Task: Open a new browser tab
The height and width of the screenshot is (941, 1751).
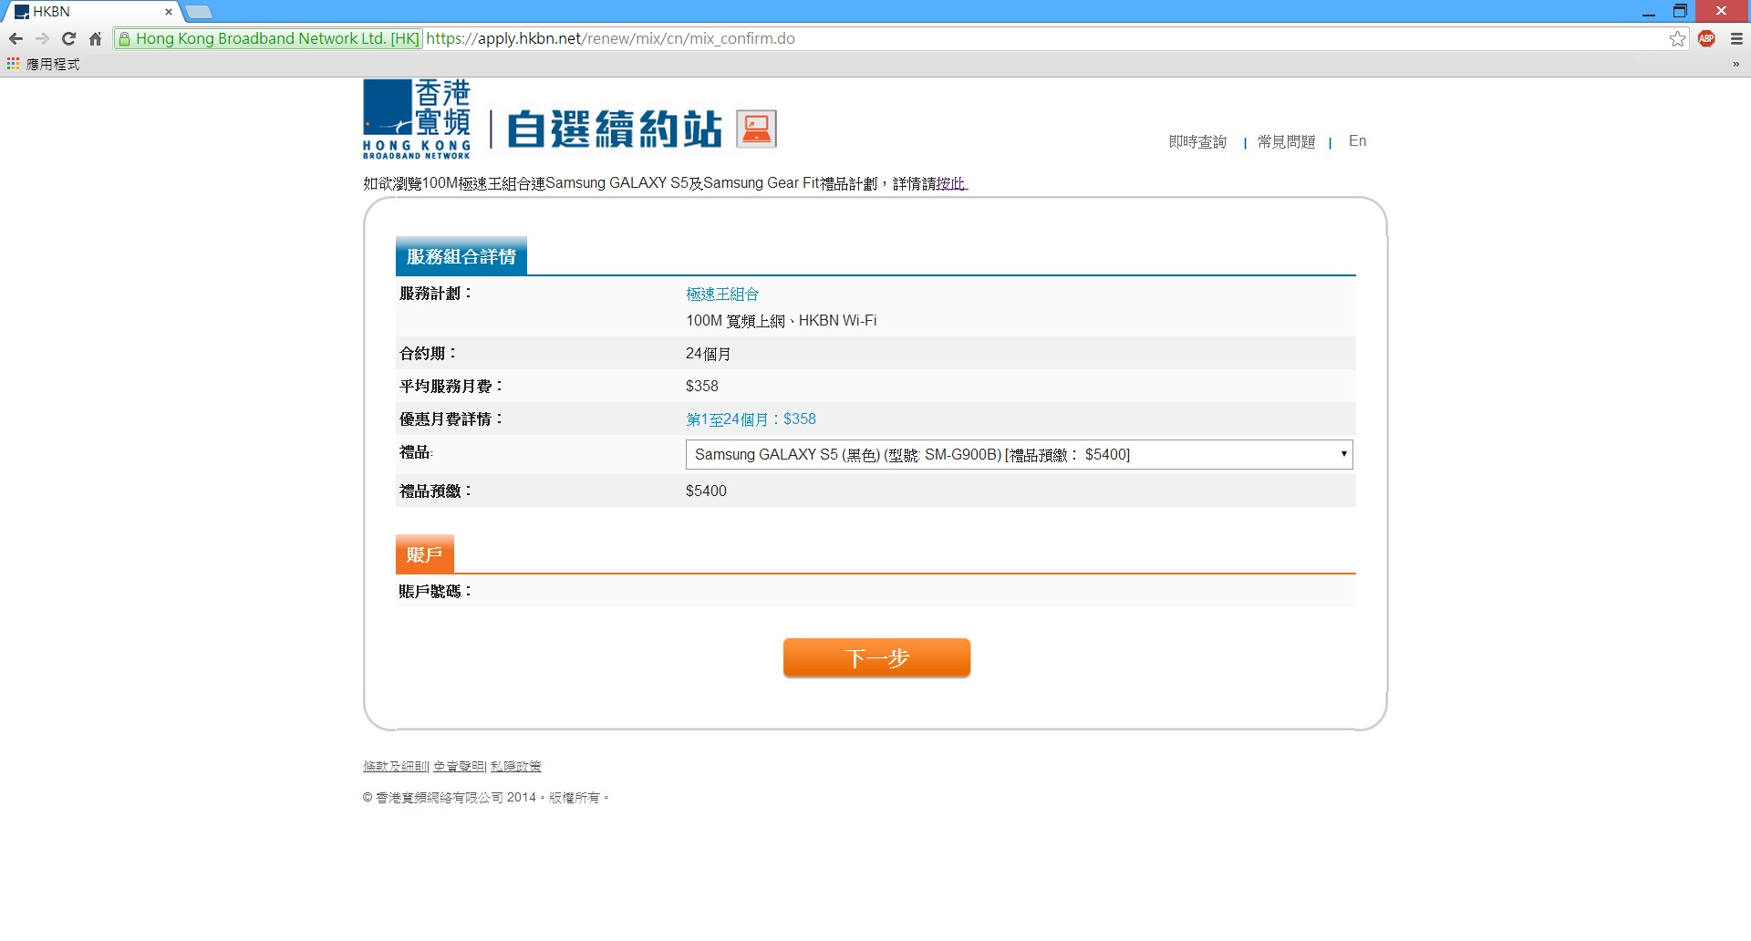Action: [x=199, y=12]
